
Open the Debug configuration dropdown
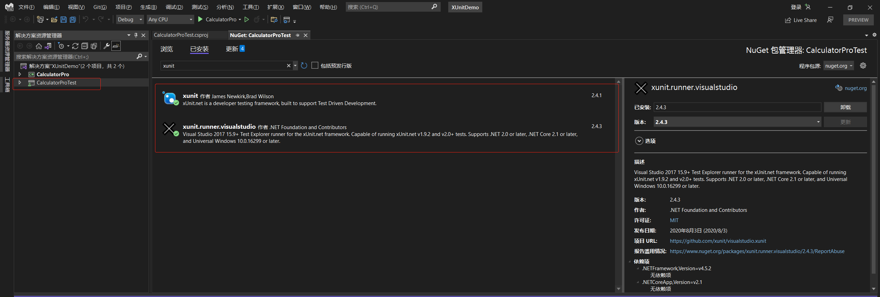coord(130,20)
